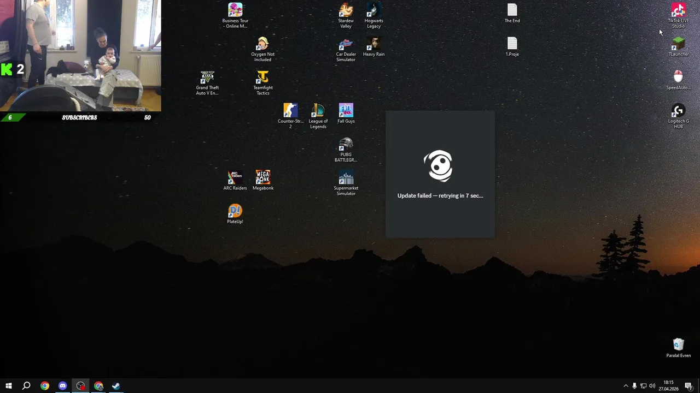Image resolution: width=700 pixels, height=393 pixels.
Task: Click the SpeedAuto mouse icon
Action: pyautogui.click(x=678, y=80)
